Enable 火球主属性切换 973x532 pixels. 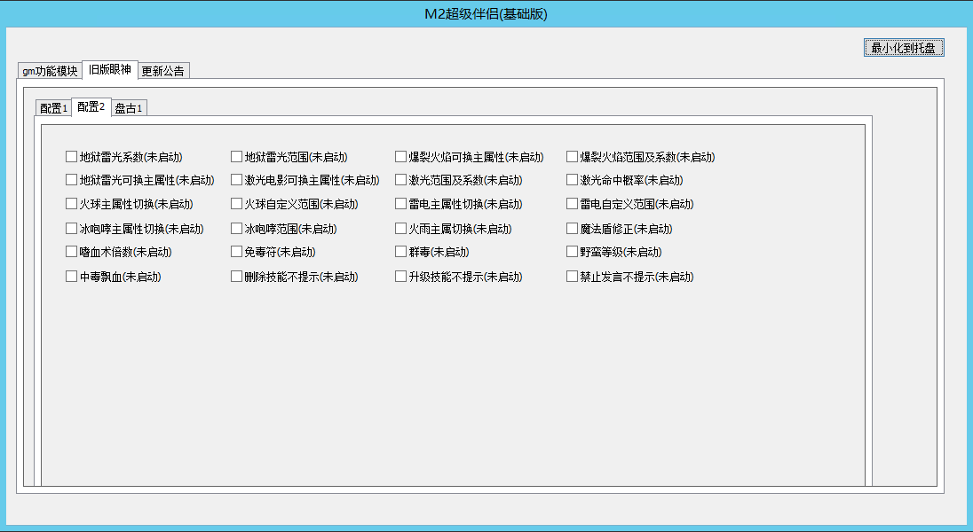click(x=71, y=203)
